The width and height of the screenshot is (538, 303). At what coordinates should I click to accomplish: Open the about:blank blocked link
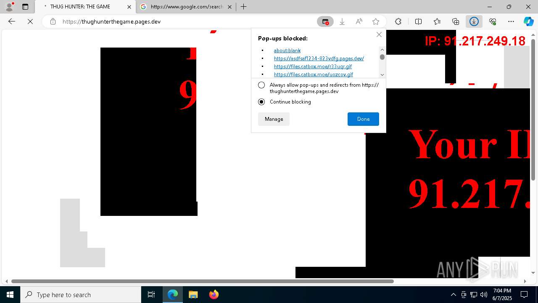tap(287, 50)
